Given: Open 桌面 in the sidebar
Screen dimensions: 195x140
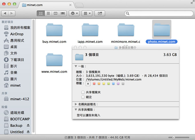Looking at the screenshot, I should click(11, 47).
